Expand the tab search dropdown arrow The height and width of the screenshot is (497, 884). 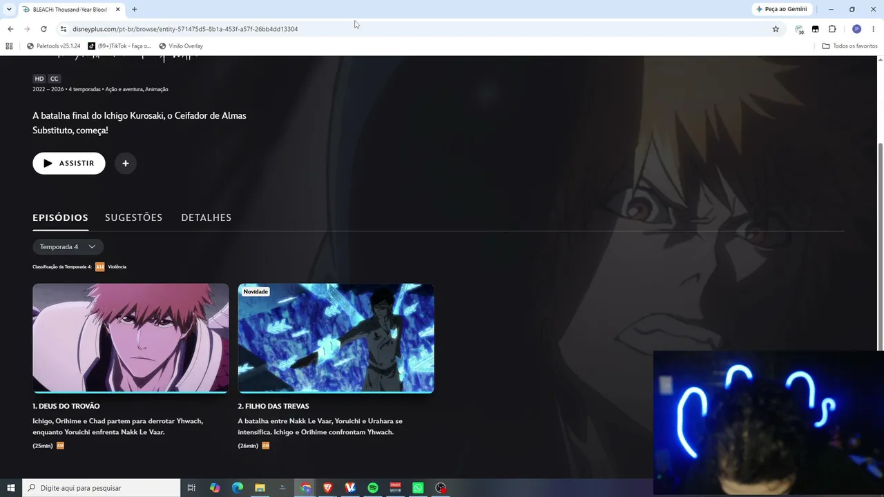coord(9,9)
